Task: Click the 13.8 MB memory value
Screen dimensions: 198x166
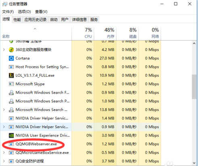Action: [x=107, y=110]
